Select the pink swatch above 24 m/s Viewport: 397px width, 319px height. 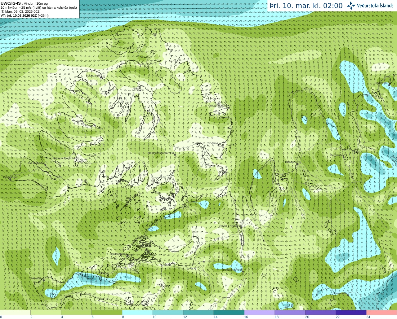click(x=382, y=312)
